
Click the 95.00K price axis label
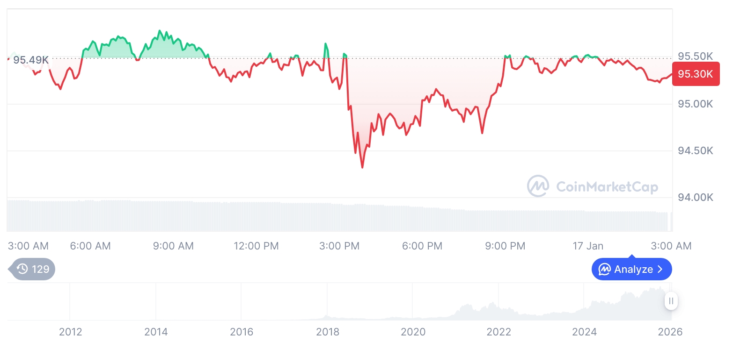point(696,104)
